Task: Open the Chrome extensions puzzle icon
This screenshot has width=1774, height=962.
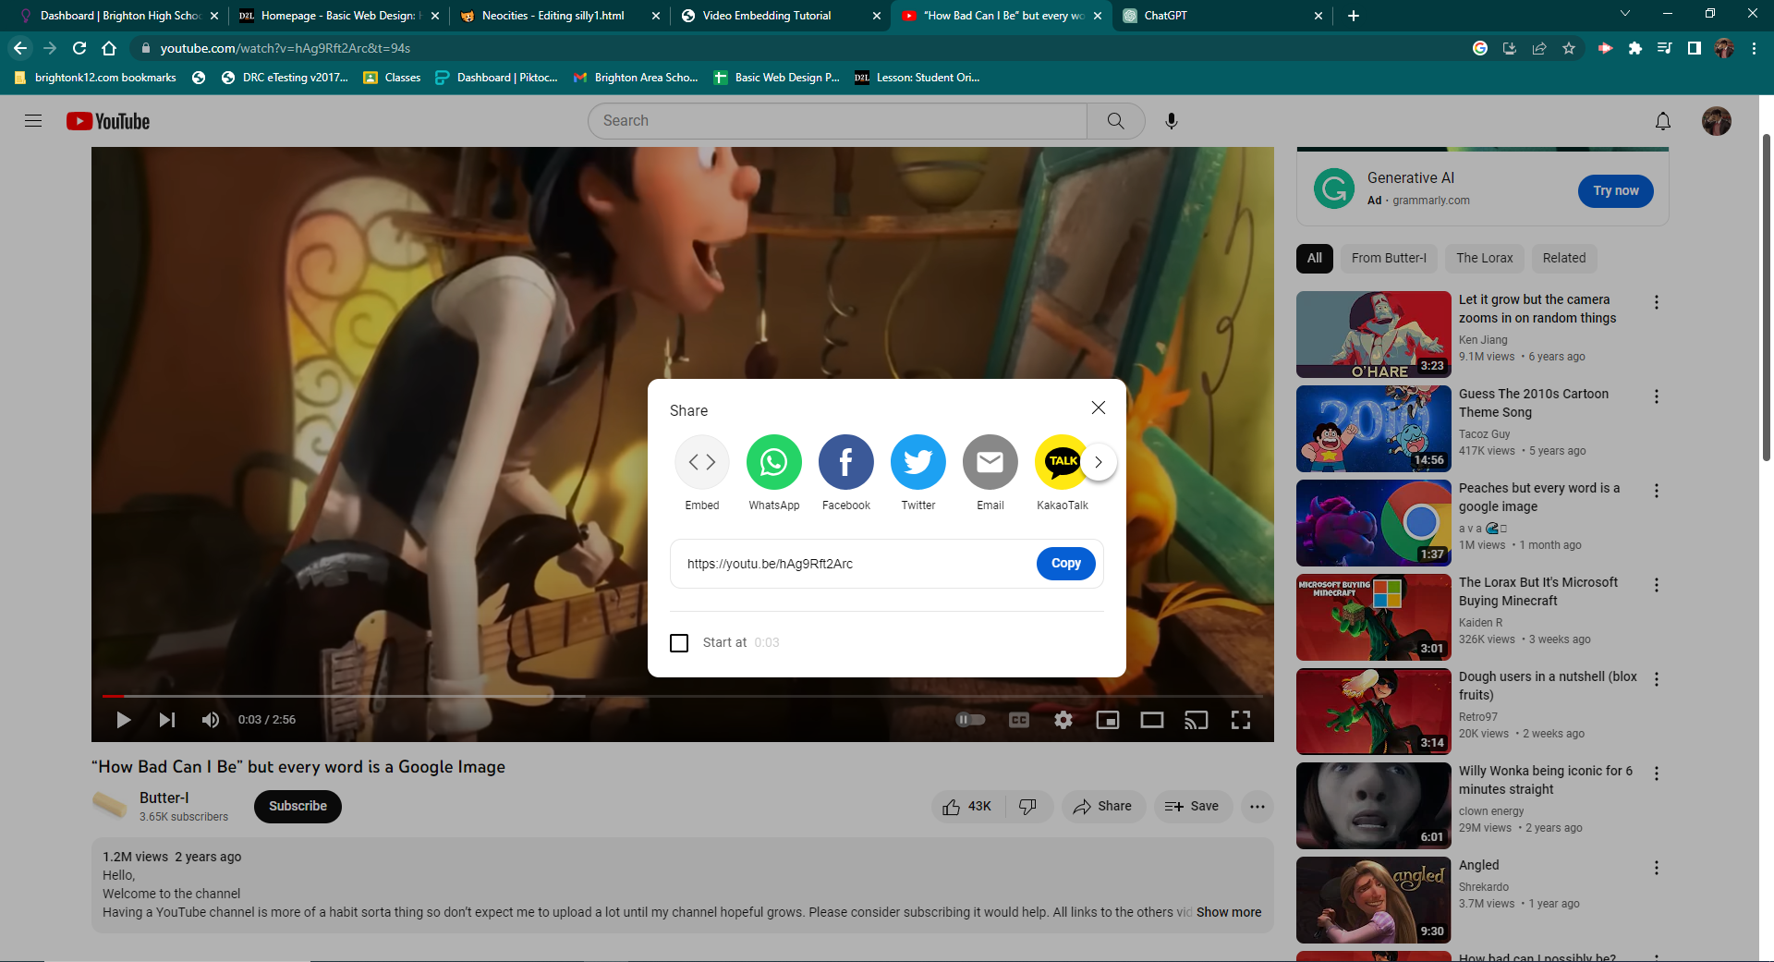Action: click(x=1635, y=48)
